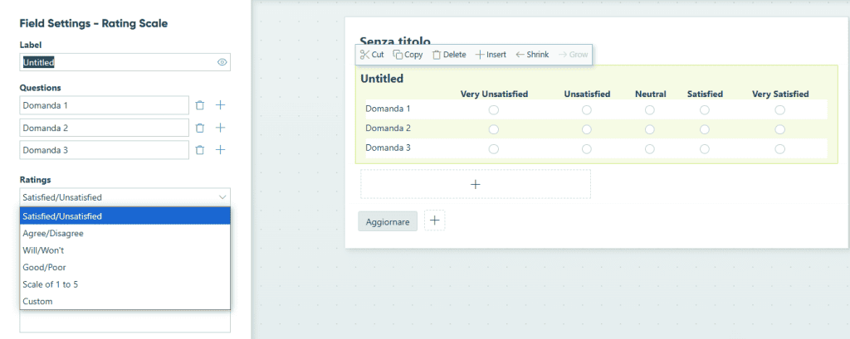This screenshot has width=850, height=339.
Task: Choose the Good/Poor rating option
Action: 125,267
